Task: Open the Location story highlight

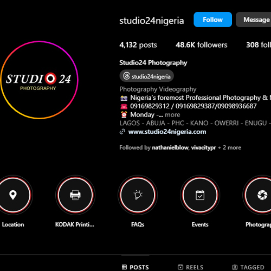Action: (13, 195)
